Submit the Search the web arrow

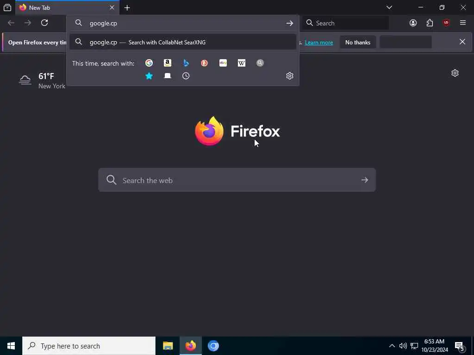coord(365,180)
